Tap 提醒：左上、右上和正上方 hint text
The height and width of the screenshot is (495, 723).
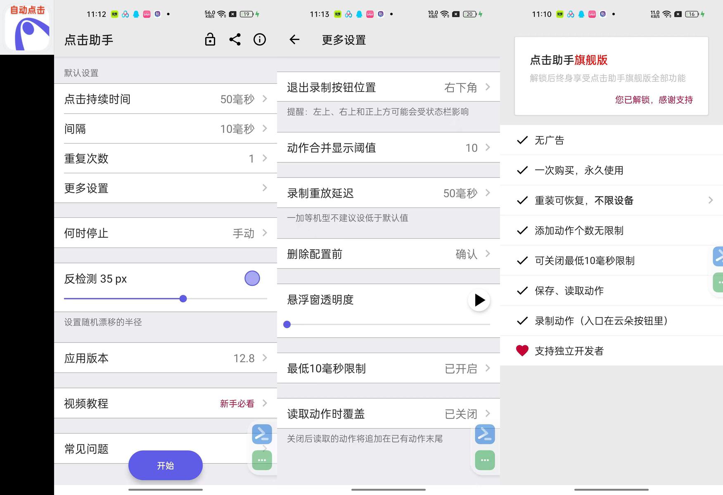378,112
